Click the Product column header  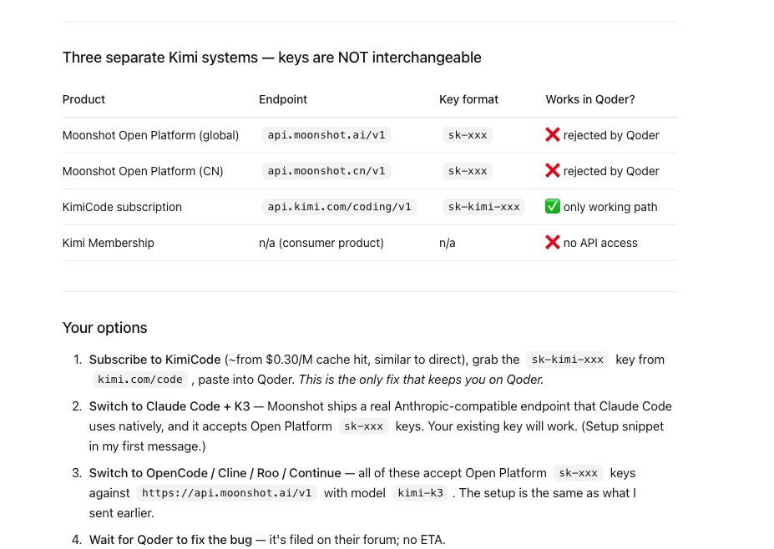(x=83, y=99)
